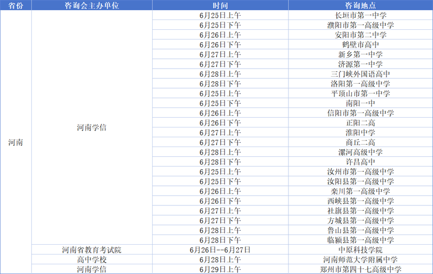Click the 正阳二高 location cell

(360, 123)
